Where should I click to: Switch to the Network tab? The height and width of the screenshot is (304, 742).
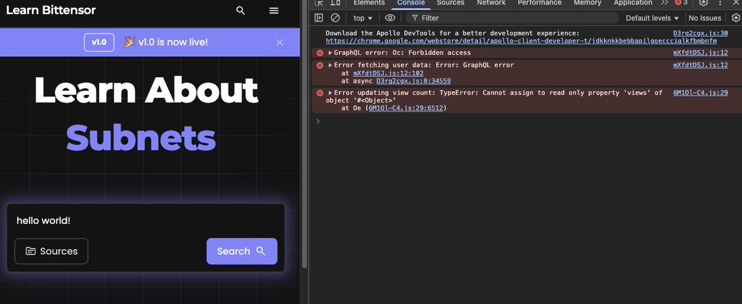click(x=491, y=3)
